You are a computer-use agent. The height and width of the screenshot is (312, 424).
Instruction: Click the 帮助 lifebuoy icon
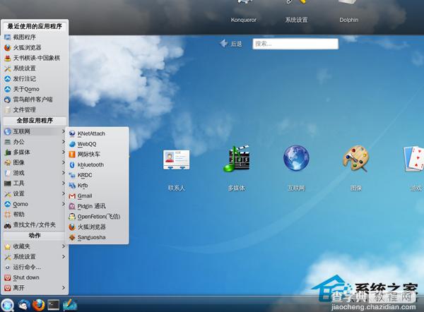8,215
